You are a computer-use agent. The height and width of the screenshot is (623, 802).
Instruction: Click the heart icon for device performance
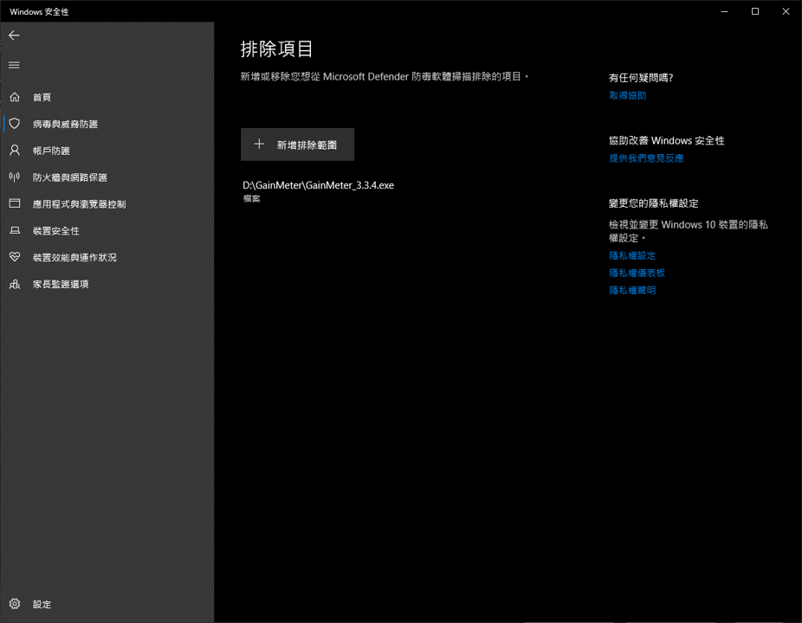coord(15,257)
